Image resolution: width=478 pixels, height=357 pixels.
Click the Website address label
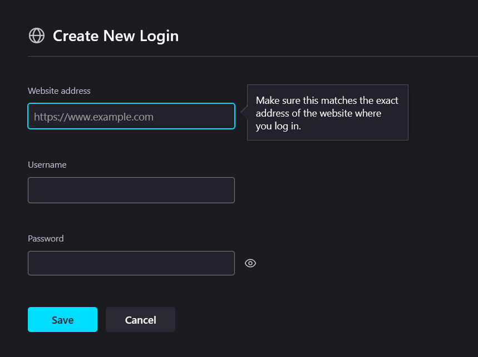59,91
